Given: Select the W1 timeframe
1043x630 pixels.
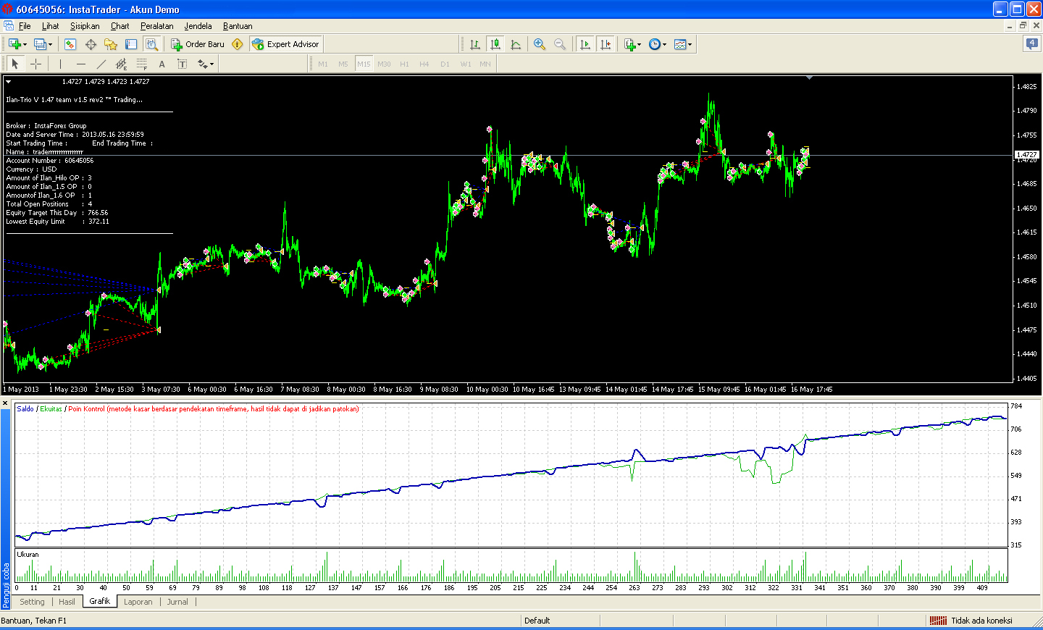Looking at the screenshot, I should (466, 64).
